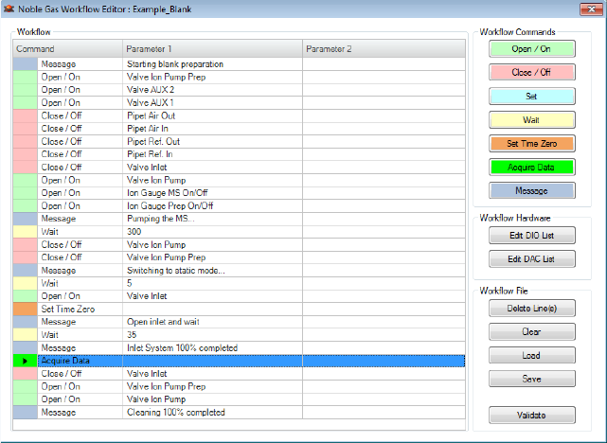Screen dimensions: 607x443
Task: Open the Edit DAC List dialog
Action: 531,258
